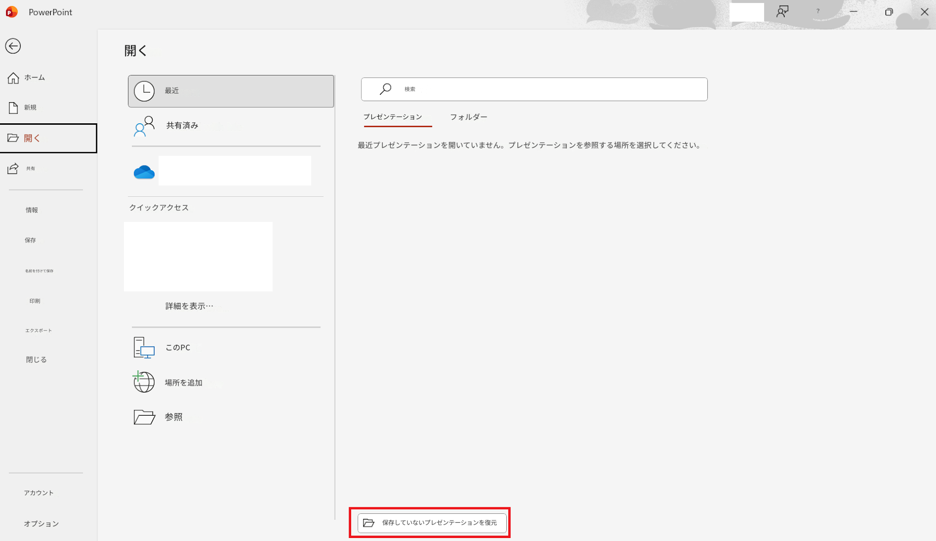Viewport: 936px width, 541px height.
Task: Click the 場所を追加 globe icon
Action: 144,382
